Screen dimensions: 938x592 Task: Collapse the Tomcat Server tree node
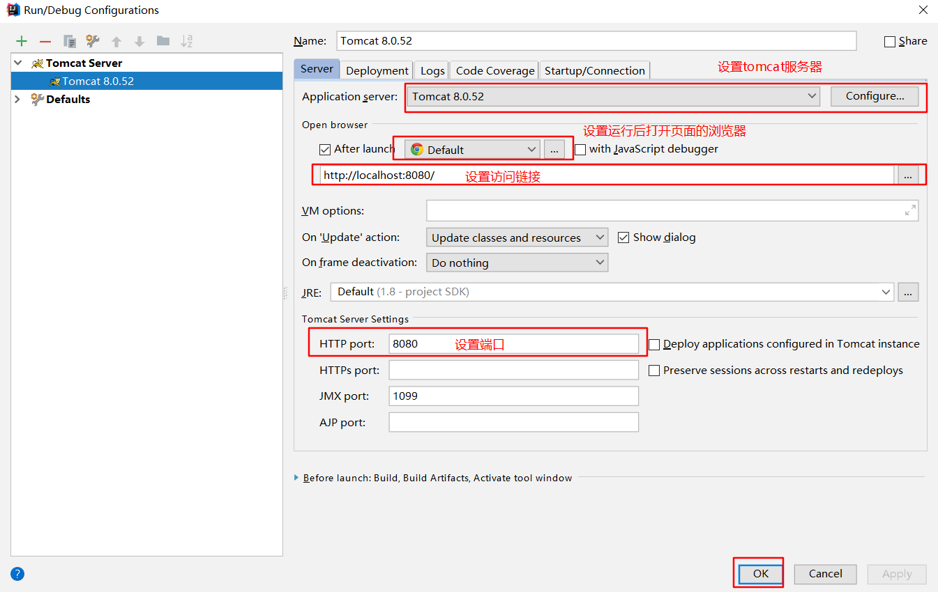(x=18, y=63)
